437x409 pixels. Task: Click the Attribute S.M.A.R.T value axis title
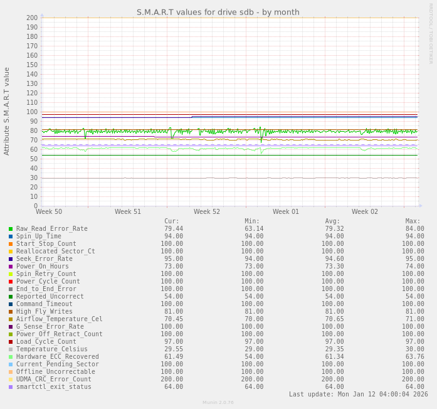[x=6, y=112]
